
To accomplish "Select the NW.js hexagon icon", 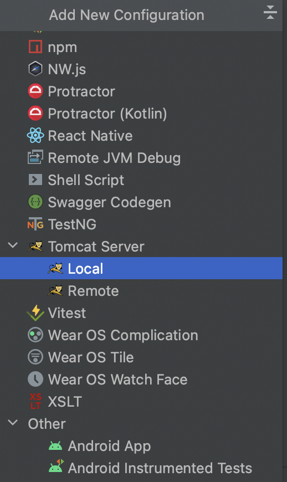I will 35,69.
